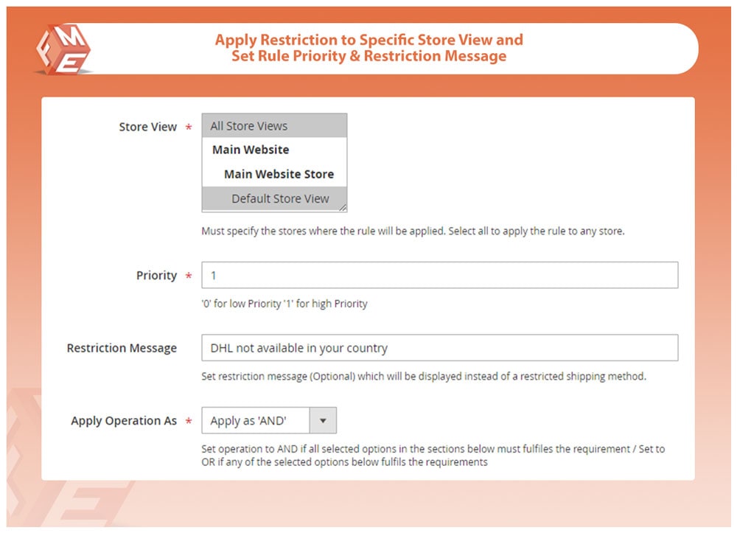Click the red asterisk next to Priority

click(x=189, y=277)
